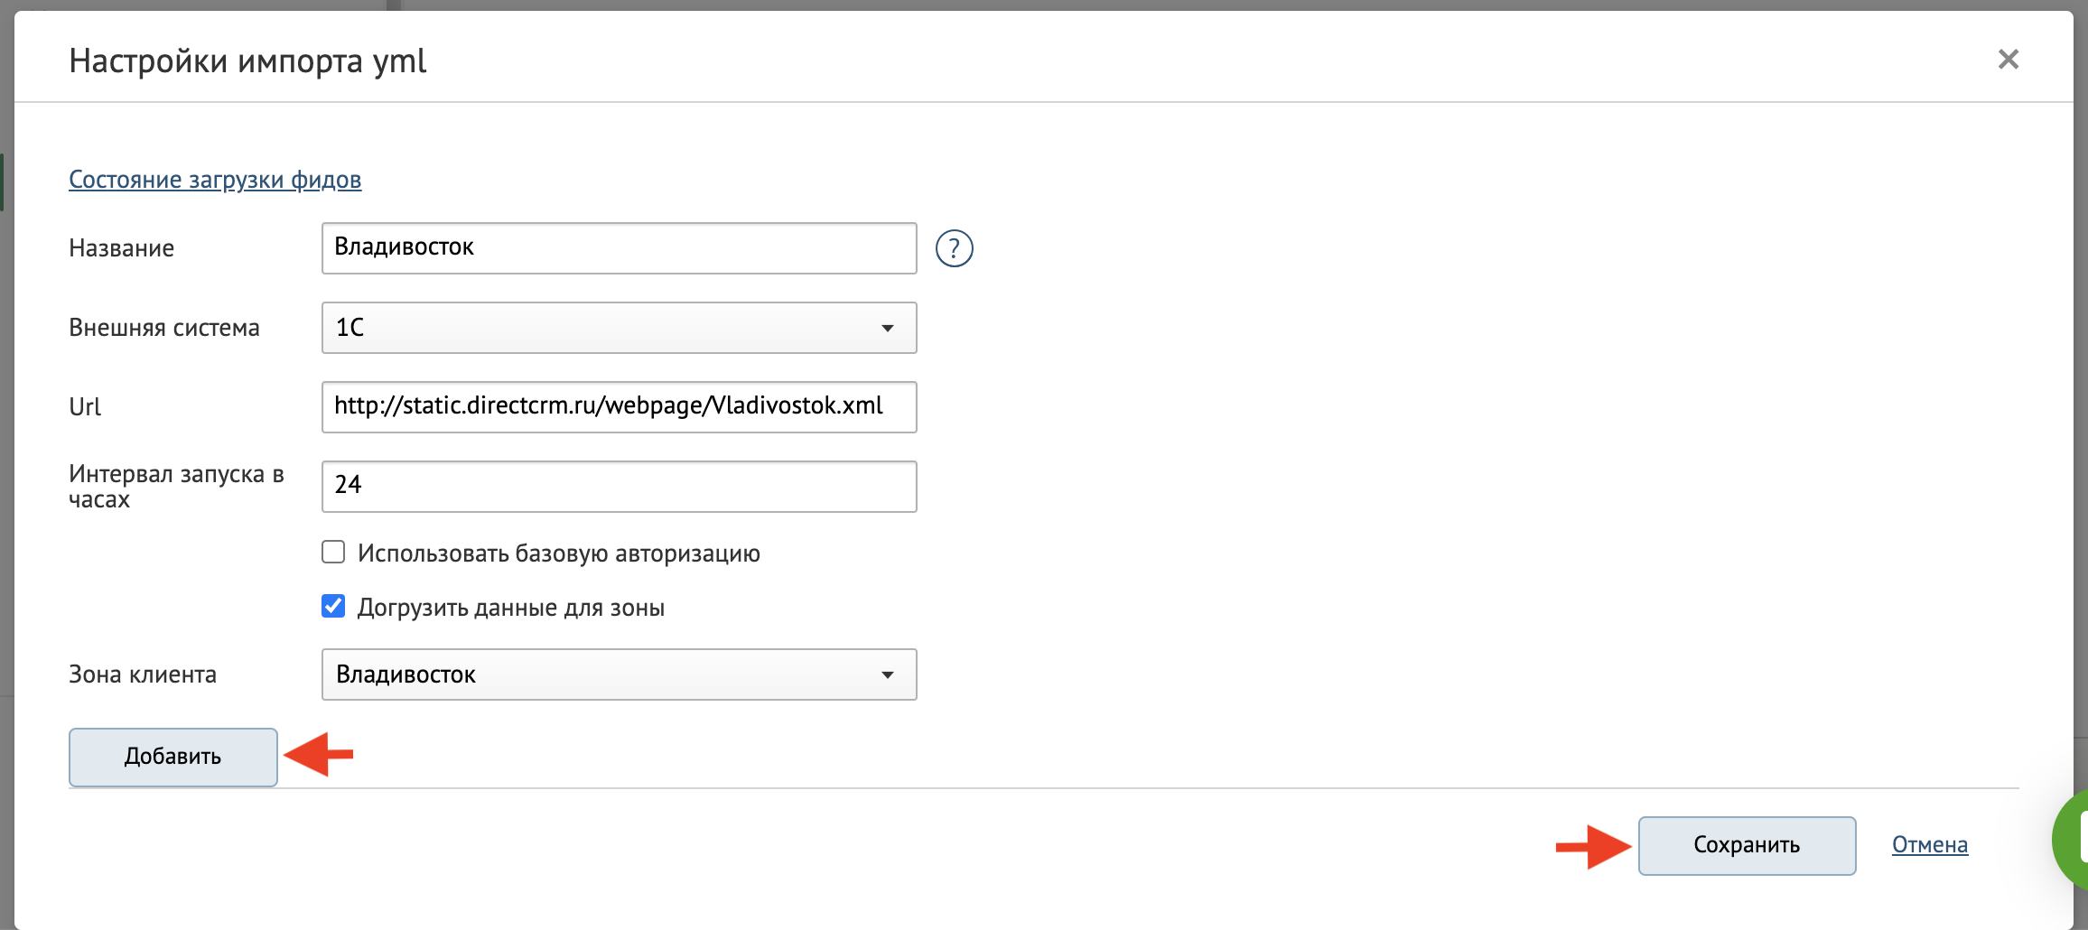The width and height of the screenshot is (2088, 930).
Task: Enable basic authorization checkbox
Action: (333, 552)
